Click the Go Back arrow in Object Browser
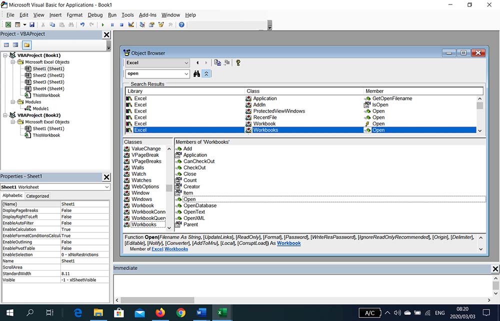Screen dimensions: 500x321 click(x=197, y=63)
